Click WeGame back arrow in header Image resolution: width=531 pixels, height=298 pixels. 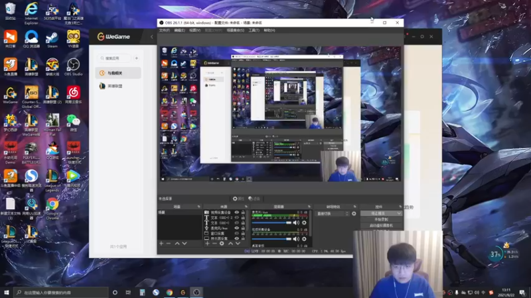tap(151, 36)
